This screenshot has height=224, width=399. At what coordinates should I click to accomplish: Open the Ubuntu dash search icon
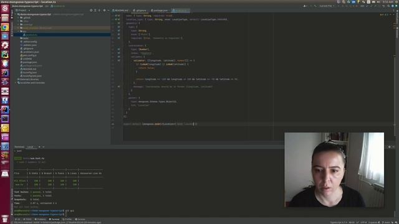pyautogui.click(x=5, y=9)
